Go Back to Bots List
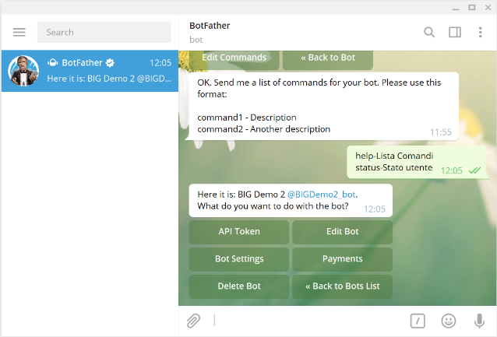 tap(342, 286)
